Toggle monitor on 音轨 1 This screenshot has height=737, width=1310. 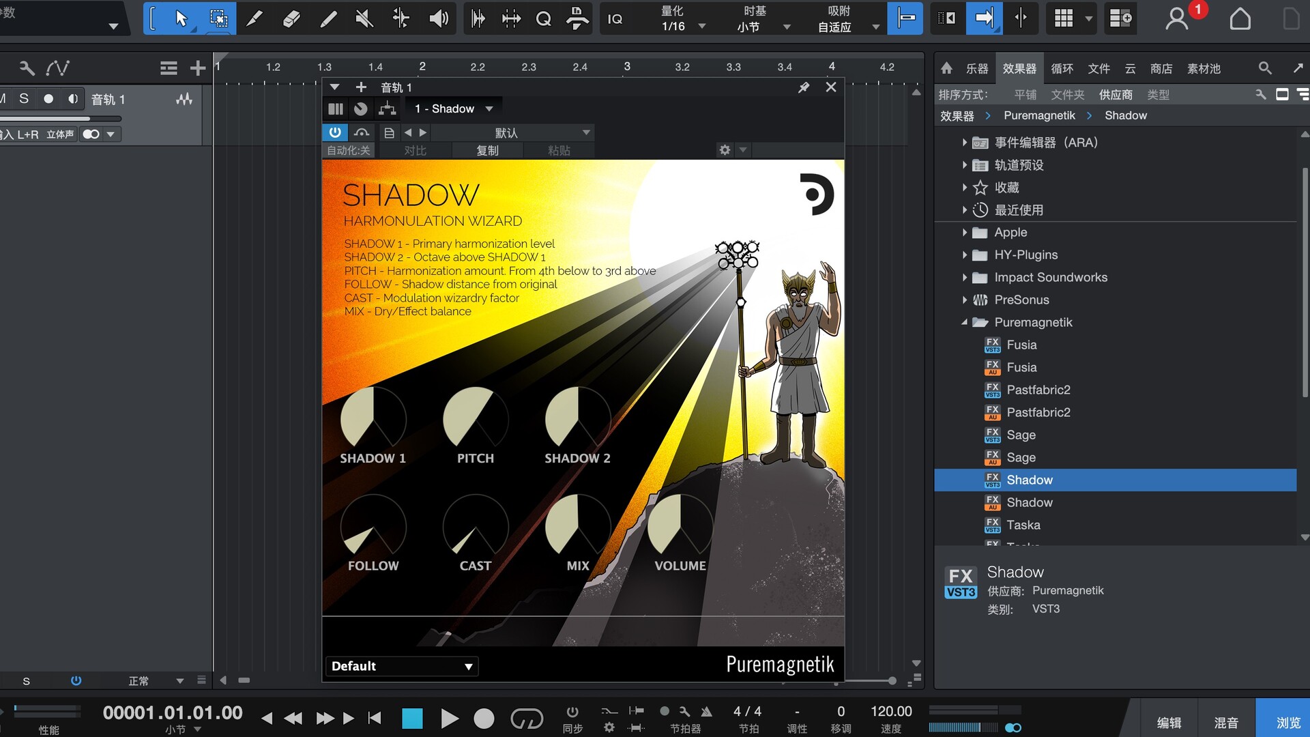click(73, 99)
